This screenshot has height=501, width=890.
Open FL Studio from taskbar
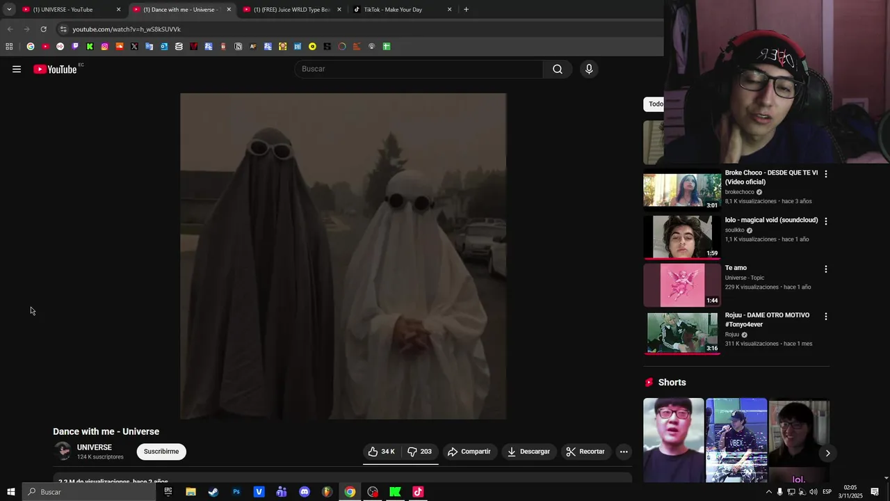[327, 492]
